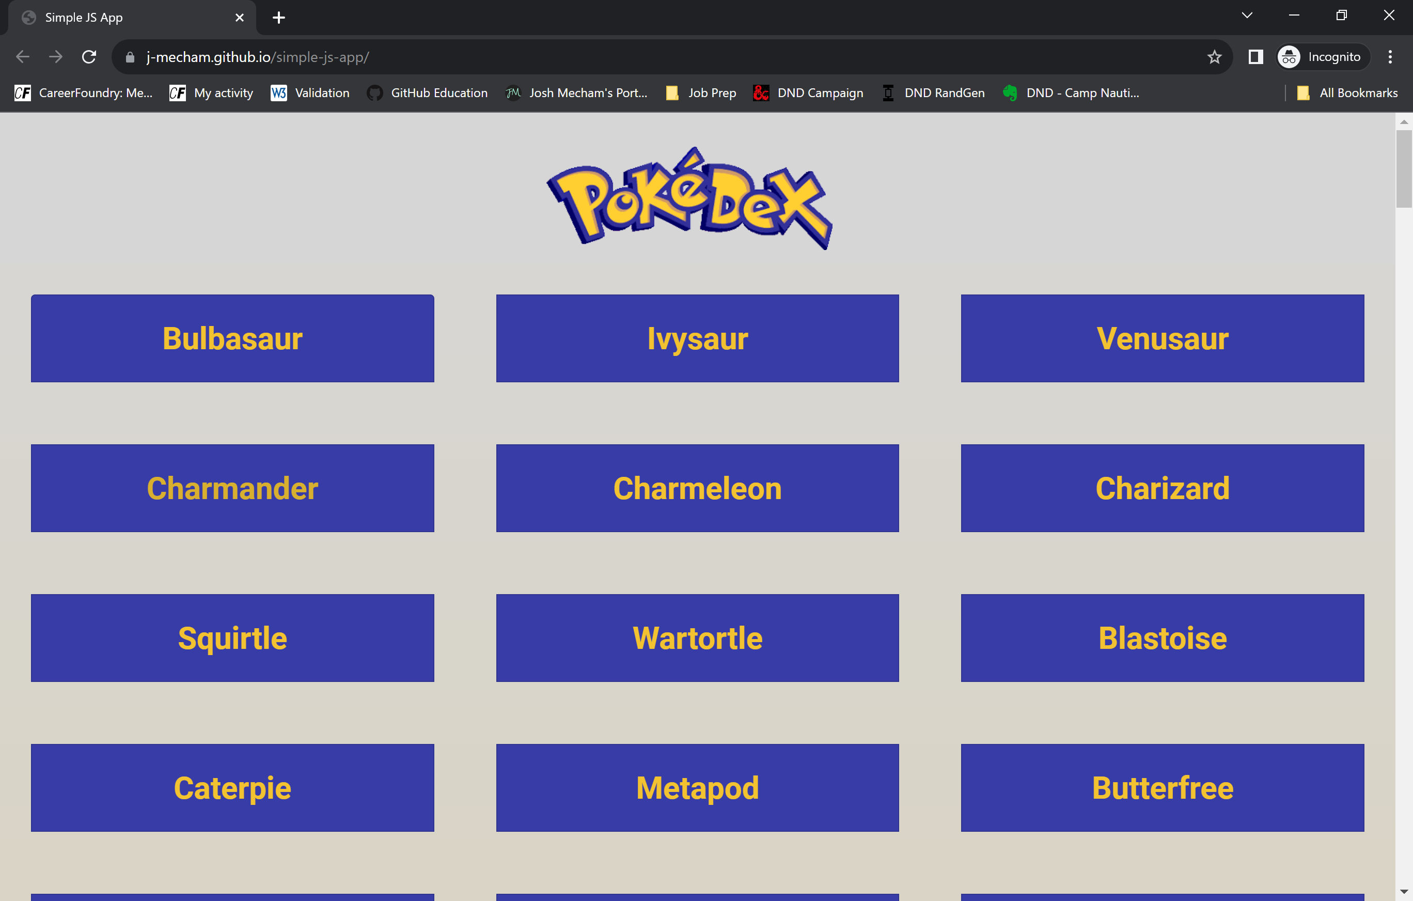Click the browser back arrow
The height and width of the screenshot is (901, 1413).
24,57
